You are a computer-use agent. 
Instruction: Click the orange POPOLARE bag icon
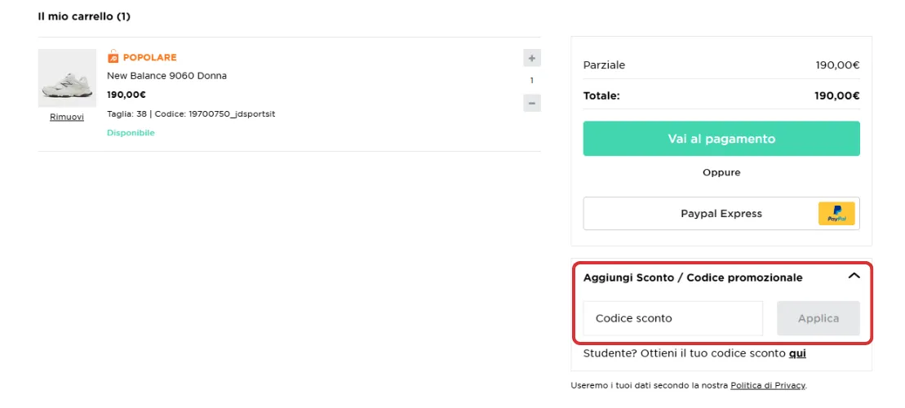coord(113,57)
